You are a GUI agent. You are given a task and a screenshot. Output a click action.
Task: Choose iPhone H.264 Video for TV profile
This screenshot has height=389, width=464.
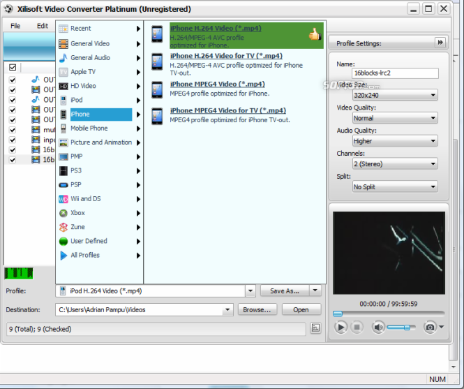point(226,56)
